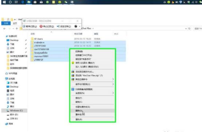The width and height of the screenshot is (202, 132).
Task: Choose 剪切(T) in the context menu
Action: pos(93,98)
